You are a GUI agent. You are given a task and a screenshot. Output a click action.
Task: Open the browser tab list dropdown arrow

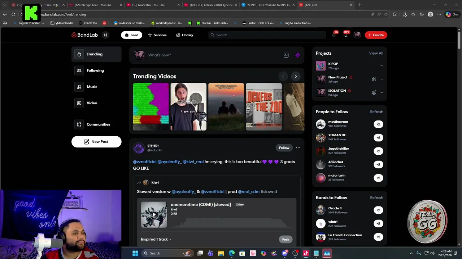(x=4, y=5)
